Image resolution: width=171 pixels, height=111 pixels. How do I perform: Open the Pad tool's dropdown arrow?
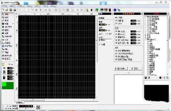pyautogui.click(x=13, y=24)
